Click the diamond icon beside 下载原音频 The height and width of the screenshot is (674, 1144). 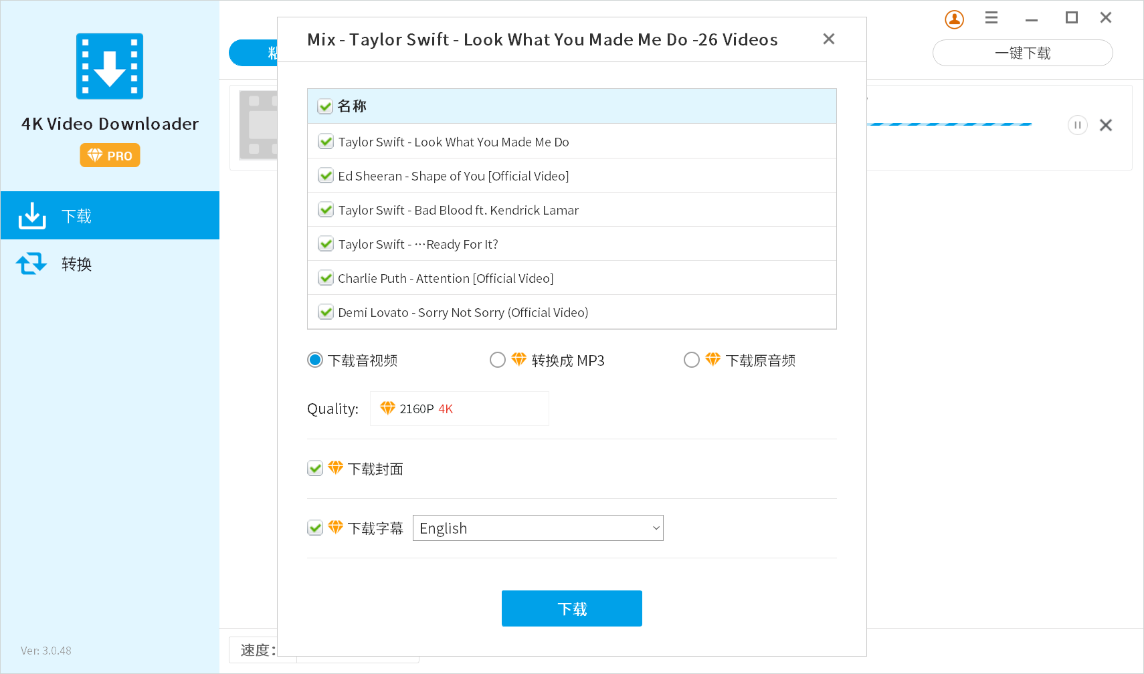[712, 360]
